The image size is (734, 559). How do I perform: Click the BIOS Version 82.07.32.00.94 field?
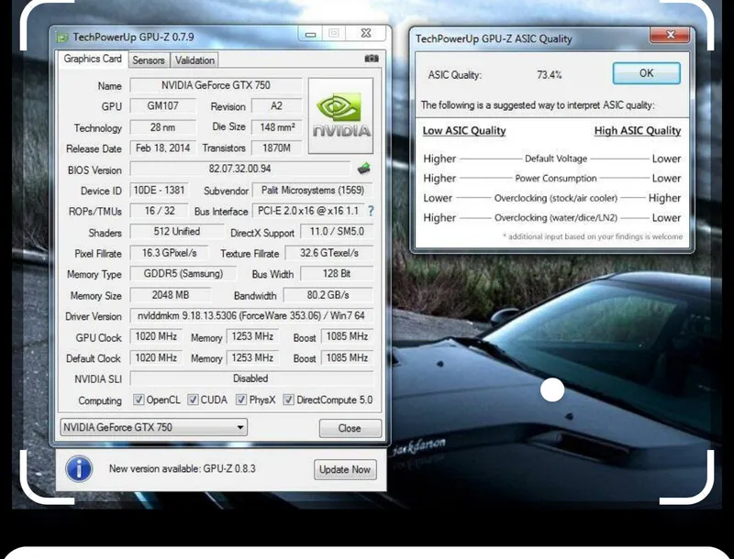[240, 169]
